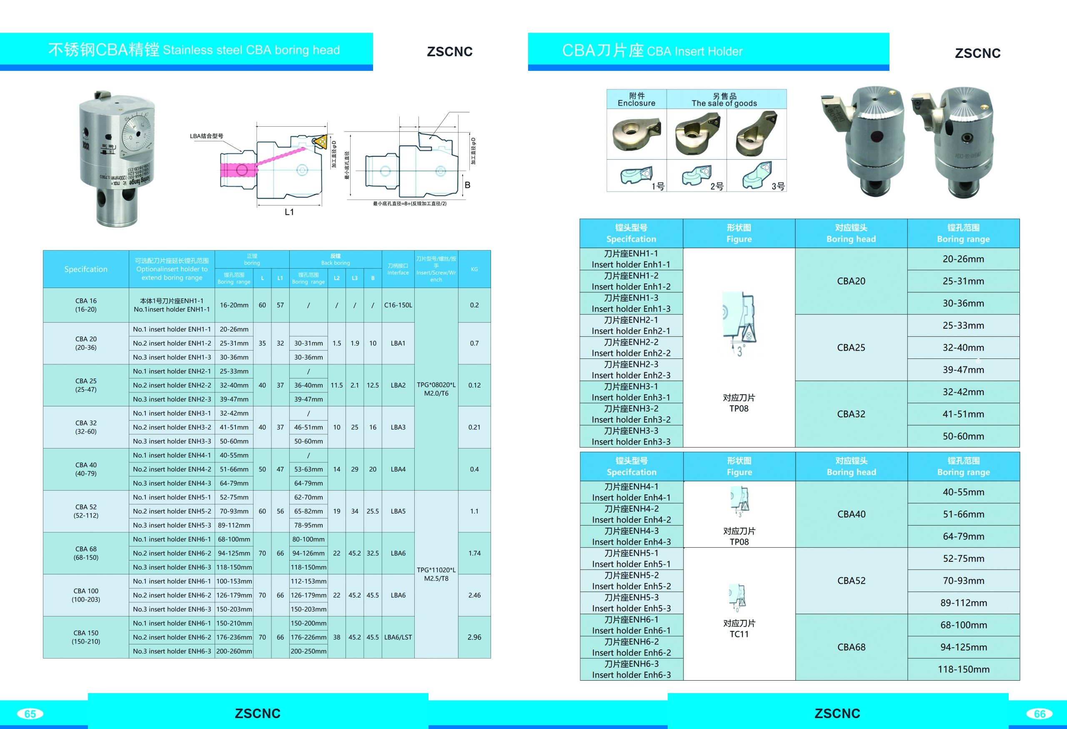Click the KG column header
Viewport: 1067px width, 729px height.
click(474, 269)
